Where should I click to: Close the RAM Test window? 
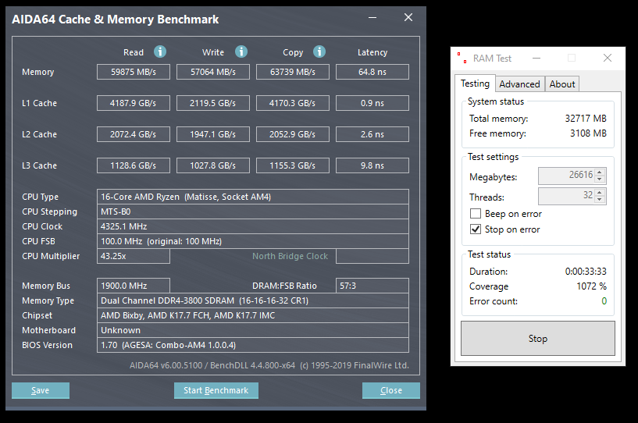[x=608, y=59]
